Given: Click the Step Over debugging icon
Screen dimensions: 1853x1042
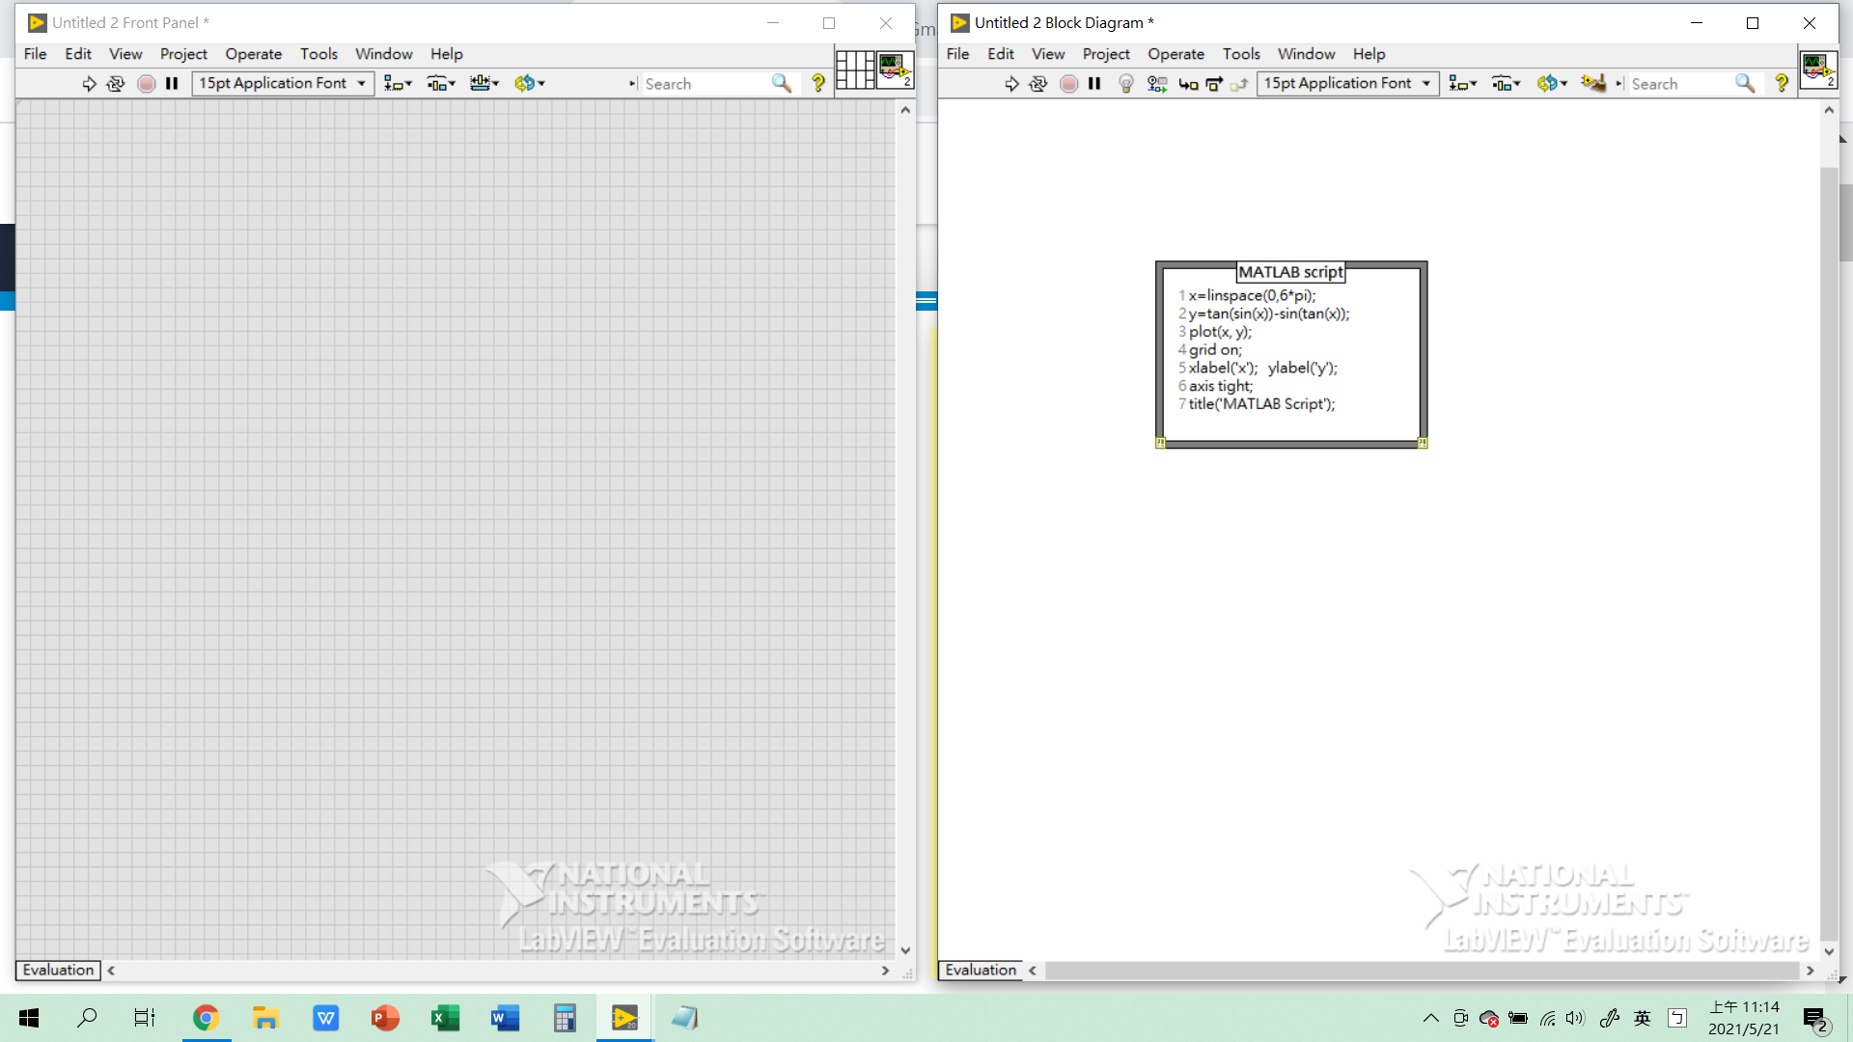Looking at the screenshot, I should coord(1214,84).
